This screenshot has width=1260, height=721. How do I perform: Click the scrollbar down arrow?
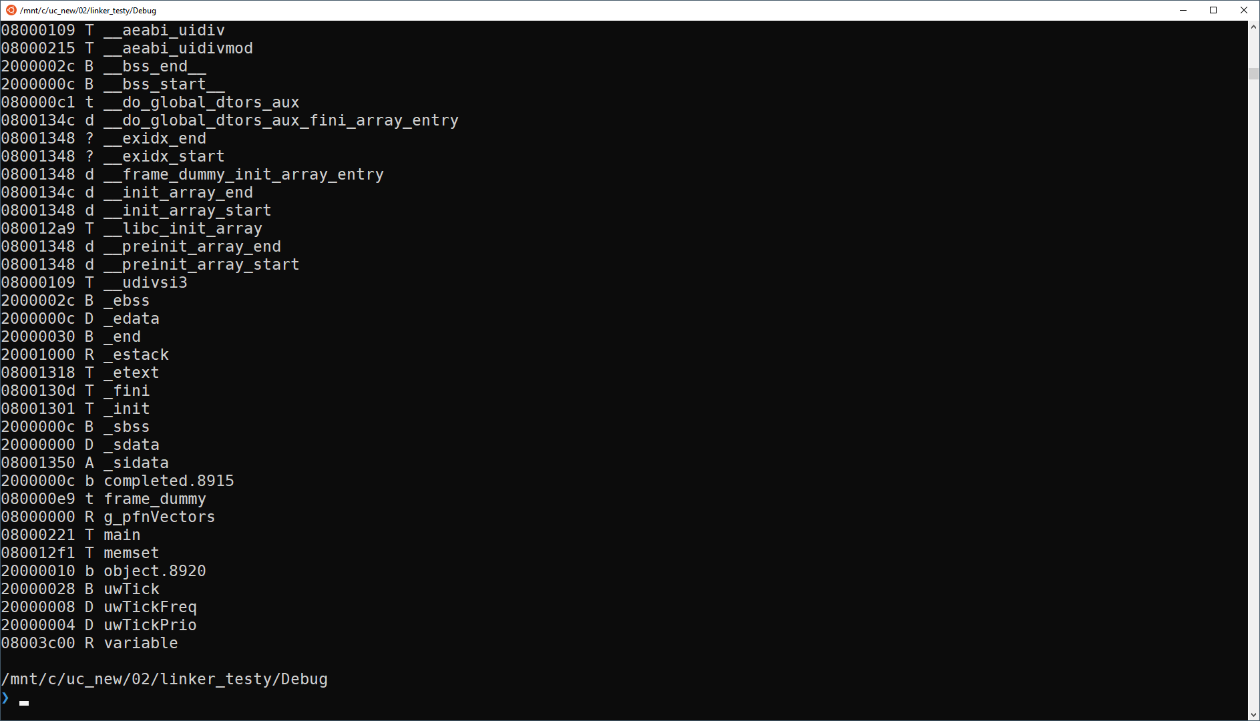click(1253, 714)
